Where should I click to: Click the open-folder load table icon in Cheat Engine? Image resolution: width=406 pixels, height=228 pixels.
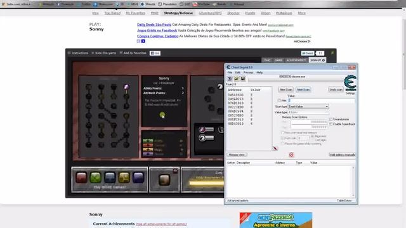[236, 79]
